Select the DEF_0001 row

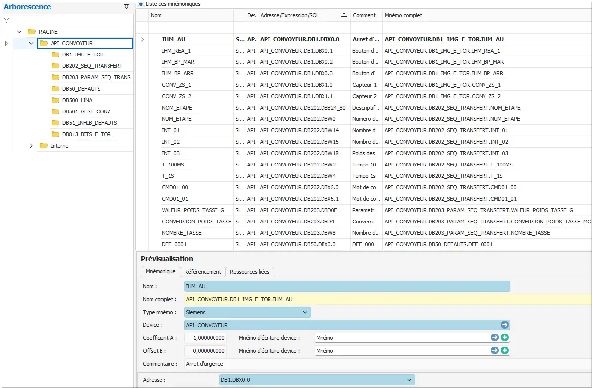pyautogui.click(x=363, y=244)
